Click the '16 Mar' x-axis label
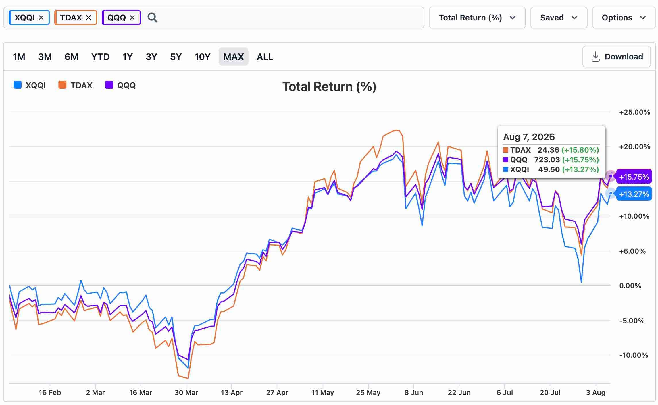 [x=141, y=392]
